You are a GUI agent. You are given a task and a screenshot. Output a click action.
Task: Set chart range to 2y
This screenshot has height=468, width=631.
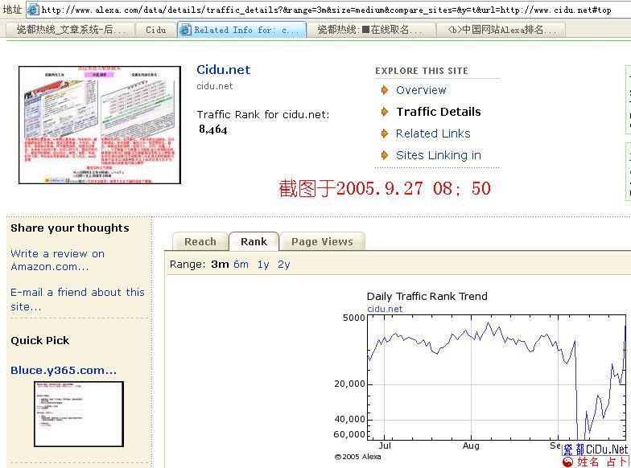pyautogui.click(x=283, y=264)
